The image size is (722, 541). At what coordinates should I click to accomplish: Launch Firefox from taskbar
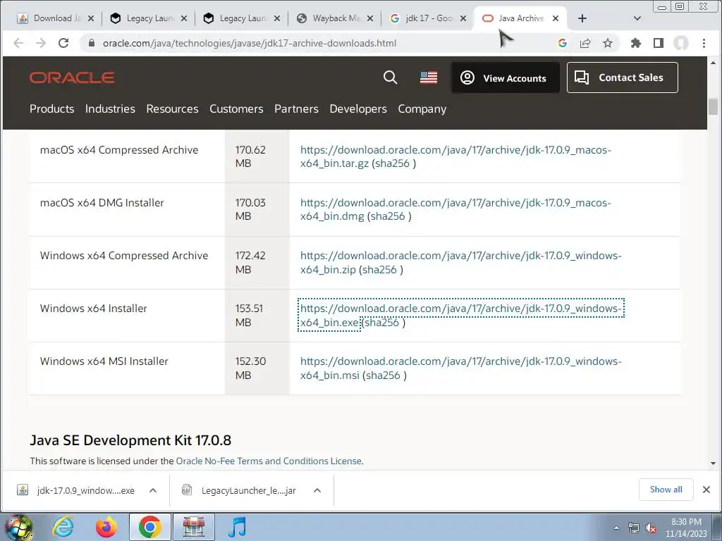click(106, 527)
